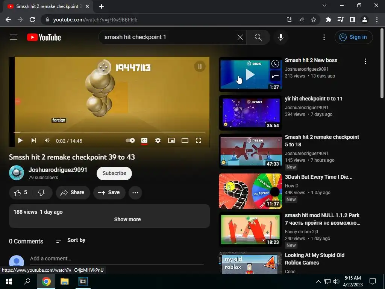Expand description with Show more
The height and width of the screenshot is (289, 385).
pos(127,219)
